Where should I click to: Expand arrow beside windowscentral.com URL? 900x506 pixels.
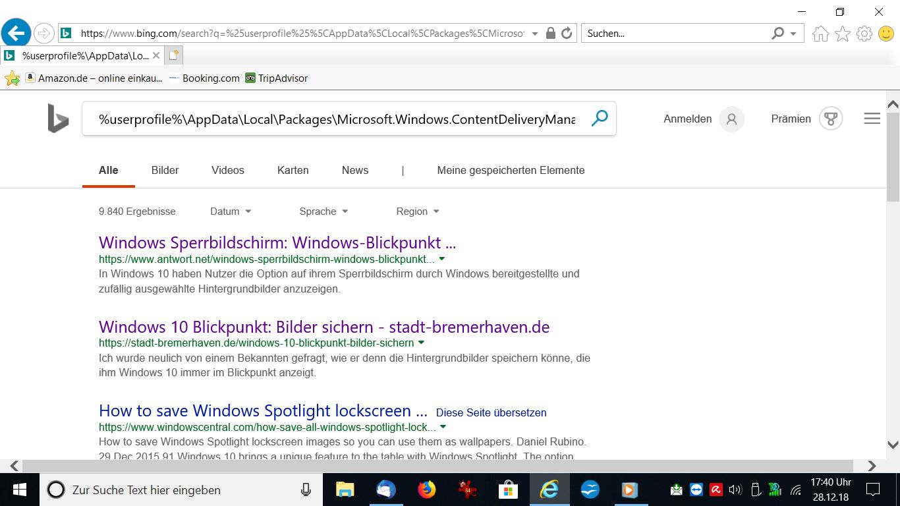[x=443, y=427]
